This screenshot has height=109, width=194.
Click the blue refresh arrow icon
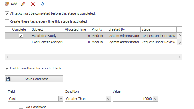pos(43,4)
